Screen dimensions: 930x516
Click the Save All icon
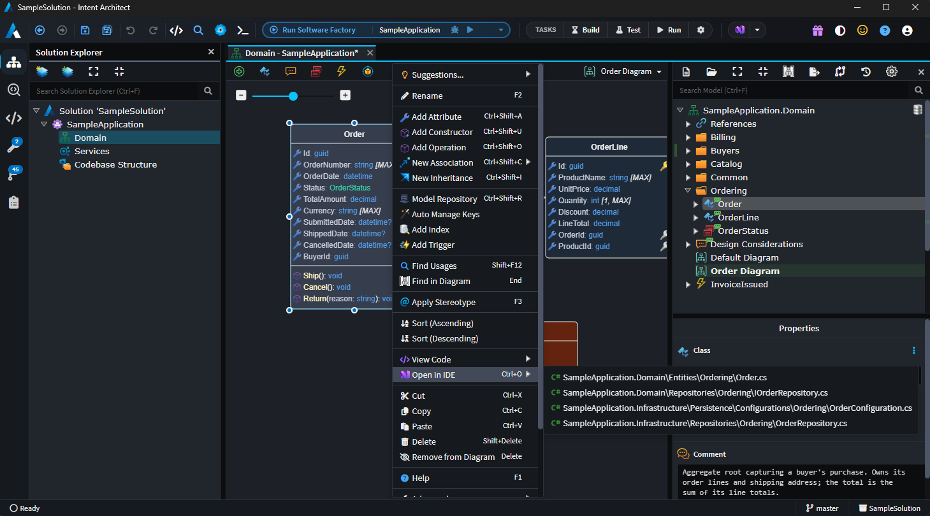click(107, 30)
